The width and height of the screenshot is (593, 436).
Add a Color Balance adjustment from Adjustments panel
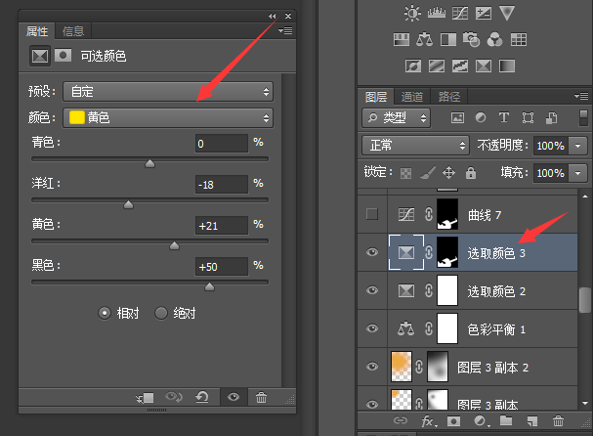coord(424,39)
